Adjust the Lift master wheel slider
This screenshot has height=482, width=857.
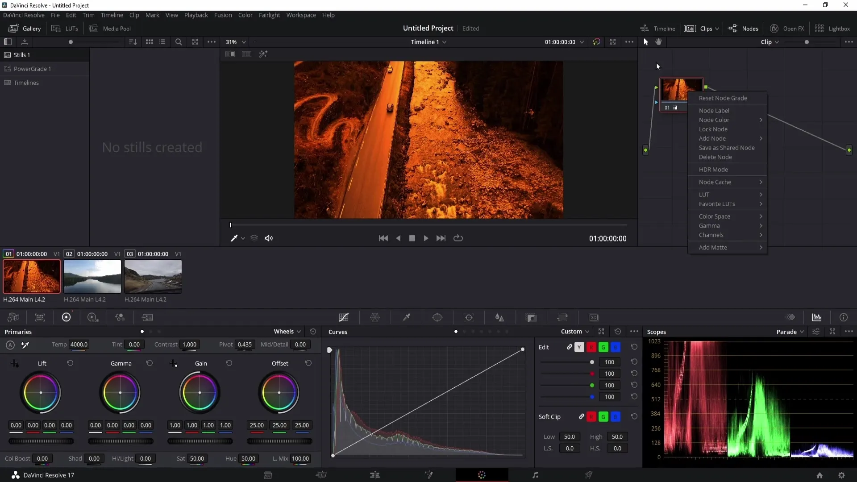pyautogui.click(x=41, y=441)
